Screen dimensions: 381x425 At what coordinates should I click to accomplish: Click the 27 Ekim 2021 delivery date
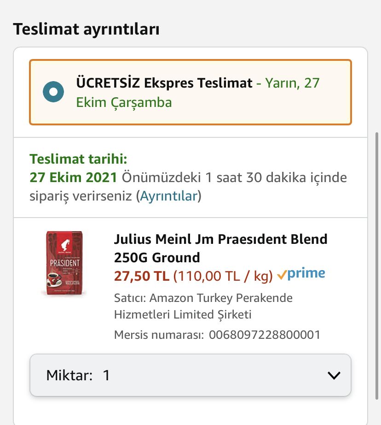pyautogui.click(x=74, y=177)
